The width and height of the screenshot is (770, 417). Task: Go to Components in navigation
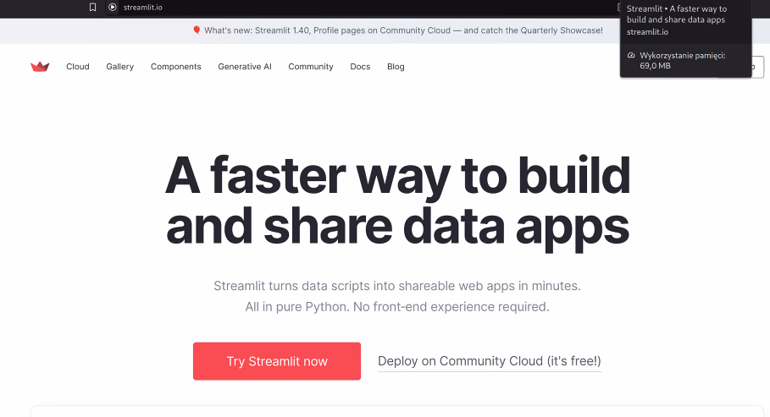pos(176,67)
